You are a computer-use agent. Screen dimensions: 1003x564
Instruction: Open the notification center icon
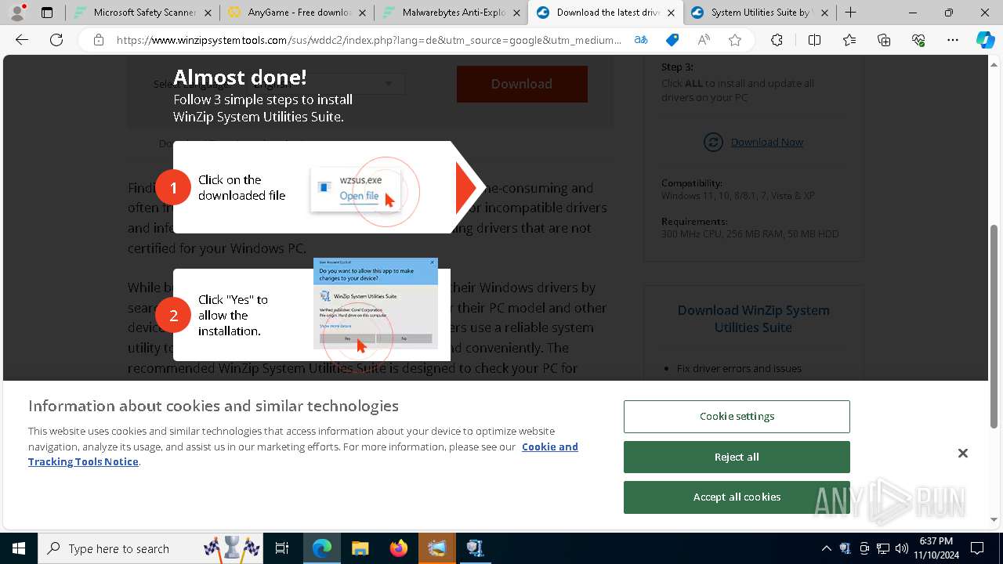pos(977,548)
